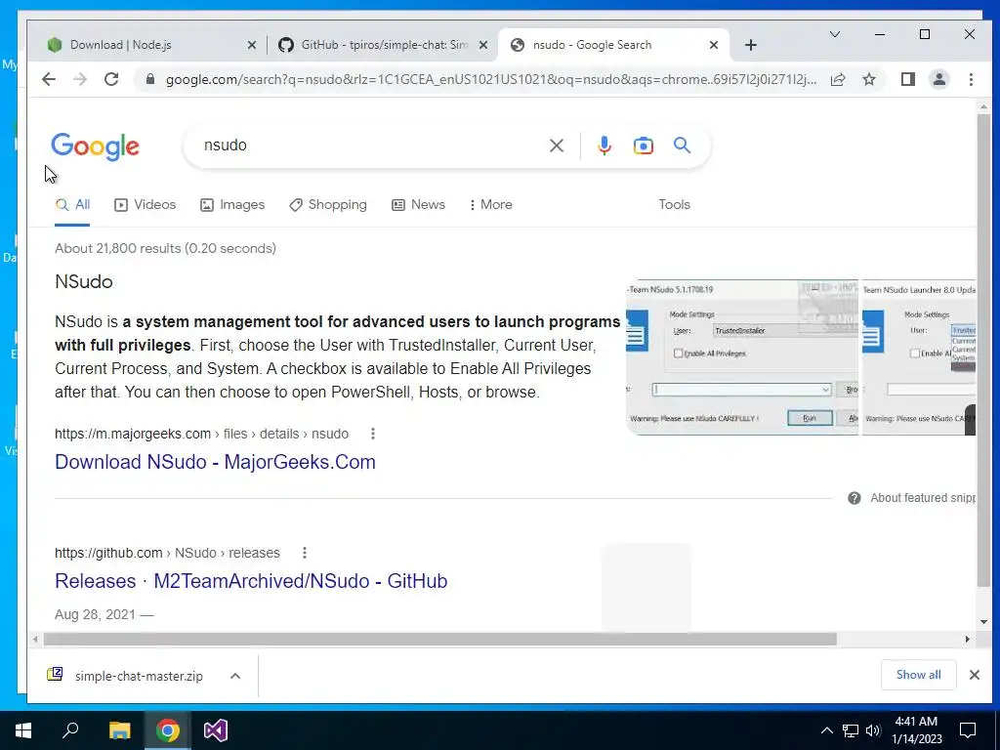Select the All results filter
This screenshot has height=750, width=1000.
72,205
